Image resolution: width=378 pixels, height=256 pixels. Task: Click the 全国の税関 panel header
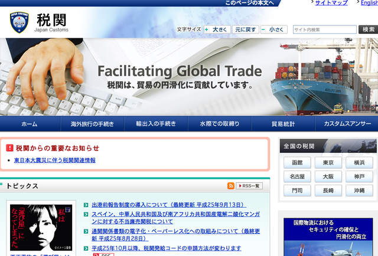328,146
